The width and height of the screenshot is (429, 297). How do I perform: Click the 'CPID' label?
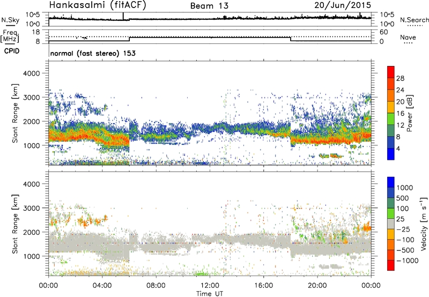click(x=12, y=51)
